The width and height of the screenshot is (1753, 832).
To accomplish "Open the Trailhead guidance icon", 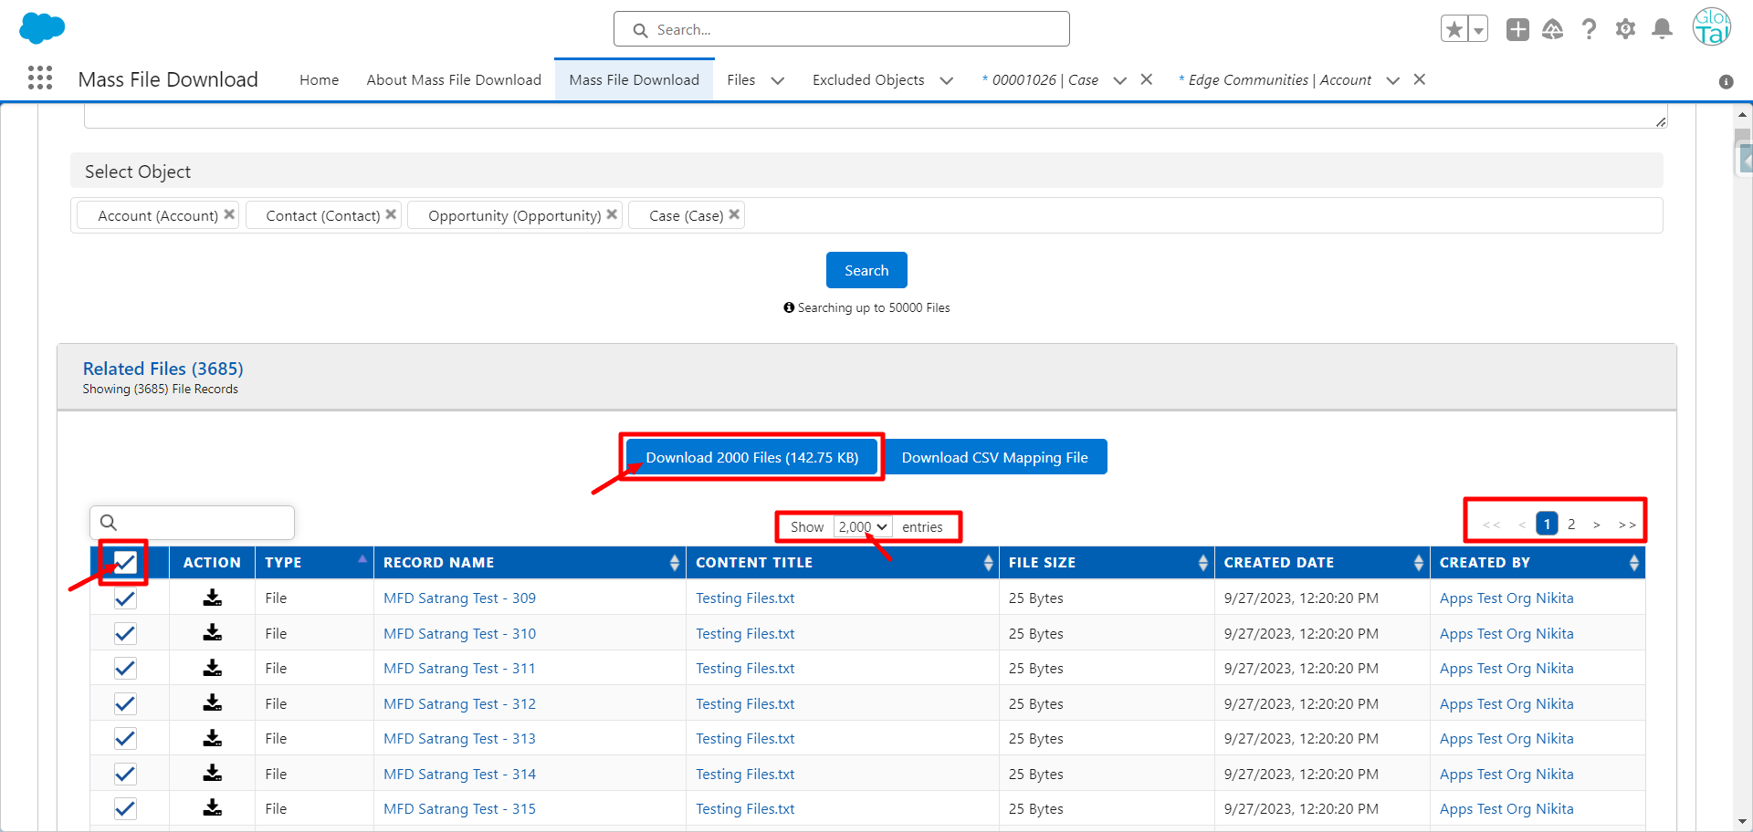I will (1553, 29).
